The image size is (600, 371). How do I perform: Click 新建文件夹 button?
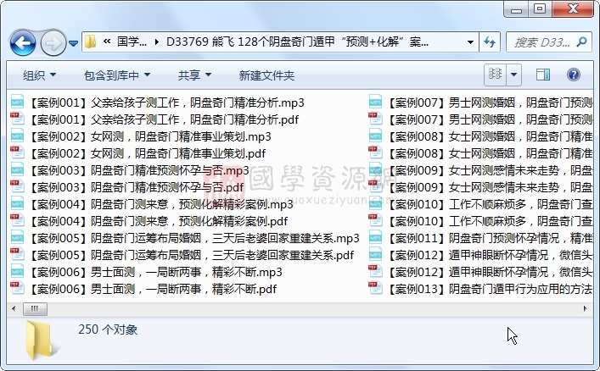266,75
